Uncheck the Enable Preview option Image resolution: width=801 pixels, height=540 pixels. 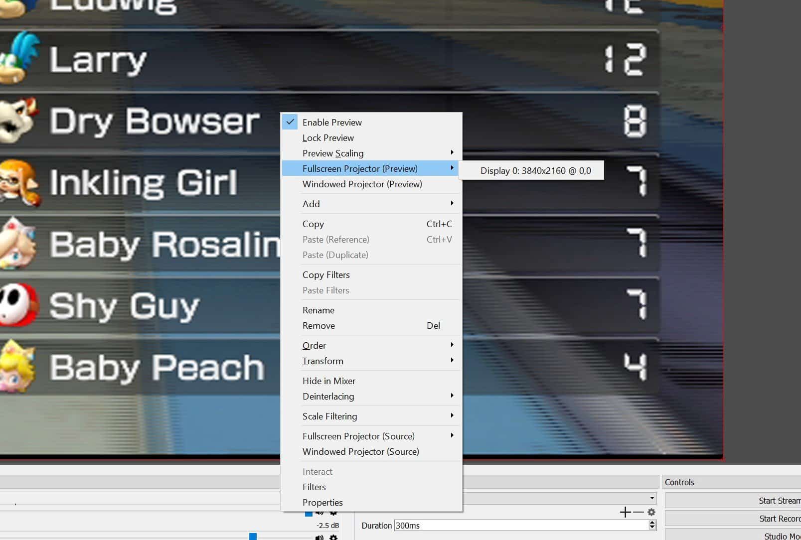tap(331, 122)
